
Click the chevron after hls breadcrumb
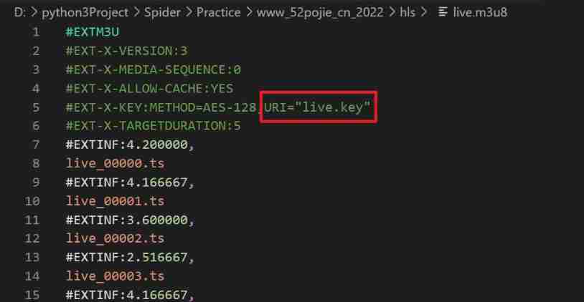click(x=424, y=13)
